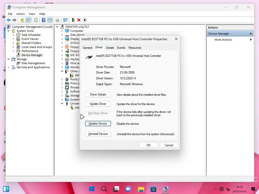Click the red X Uninstall device icon
This screenshot has width=259, height=194.
coord(79,20)
